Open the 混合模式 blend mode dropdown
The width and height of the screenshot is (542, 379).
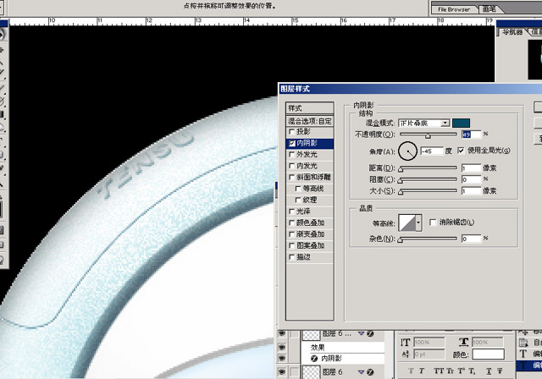(x=445, y=123)
